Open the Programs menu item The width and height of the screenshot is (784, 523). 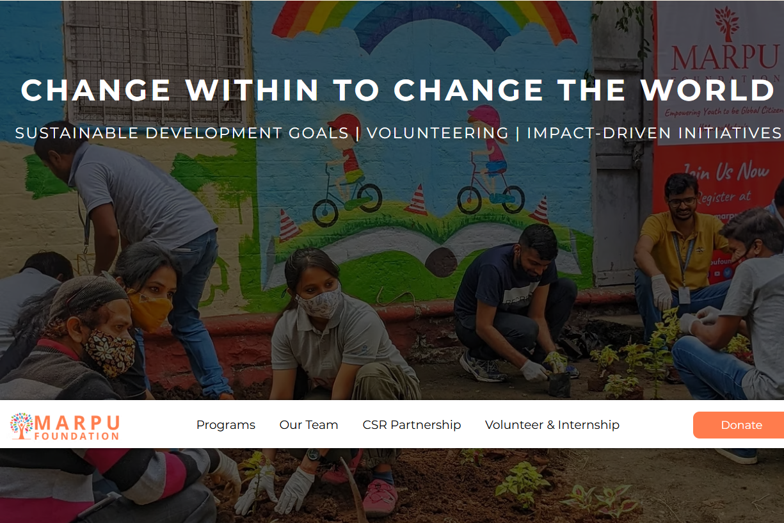[x=226, y=425]
